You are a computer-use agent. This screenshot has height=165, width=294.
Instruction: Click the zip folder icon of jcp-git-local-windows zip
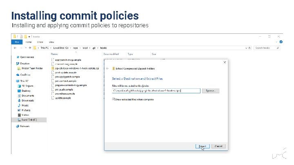point(53,68)
